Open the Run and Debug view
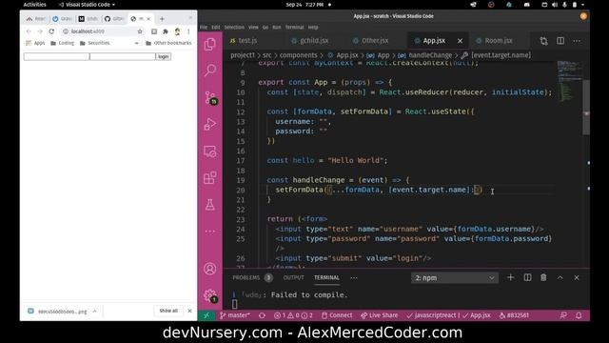Screen dimensions: 609x343 click(x=210, y=124)
